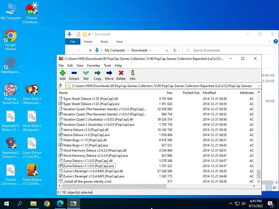The height and width of the screenshot is (209, 279).
Task: Sort the file list by Size column
Action: tap(160, 93)
